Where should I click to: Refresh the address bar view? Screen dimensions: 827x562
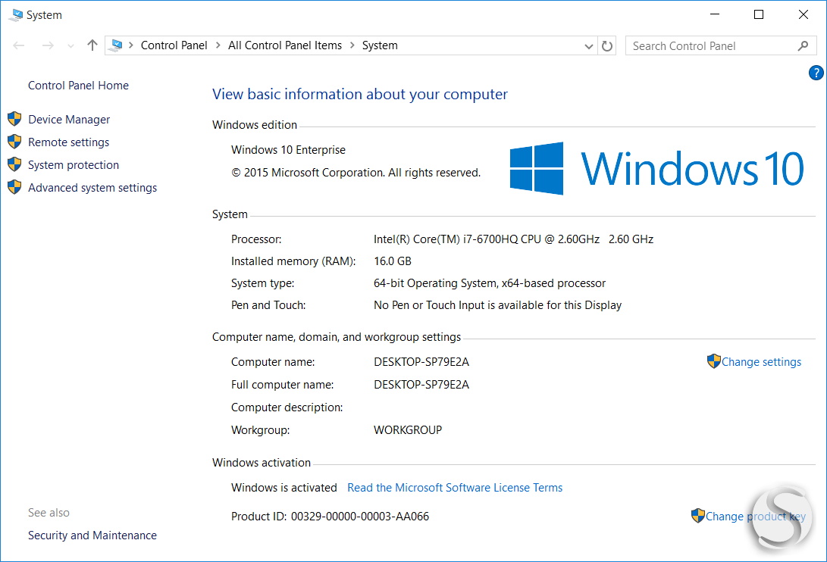tap(607, 46)
